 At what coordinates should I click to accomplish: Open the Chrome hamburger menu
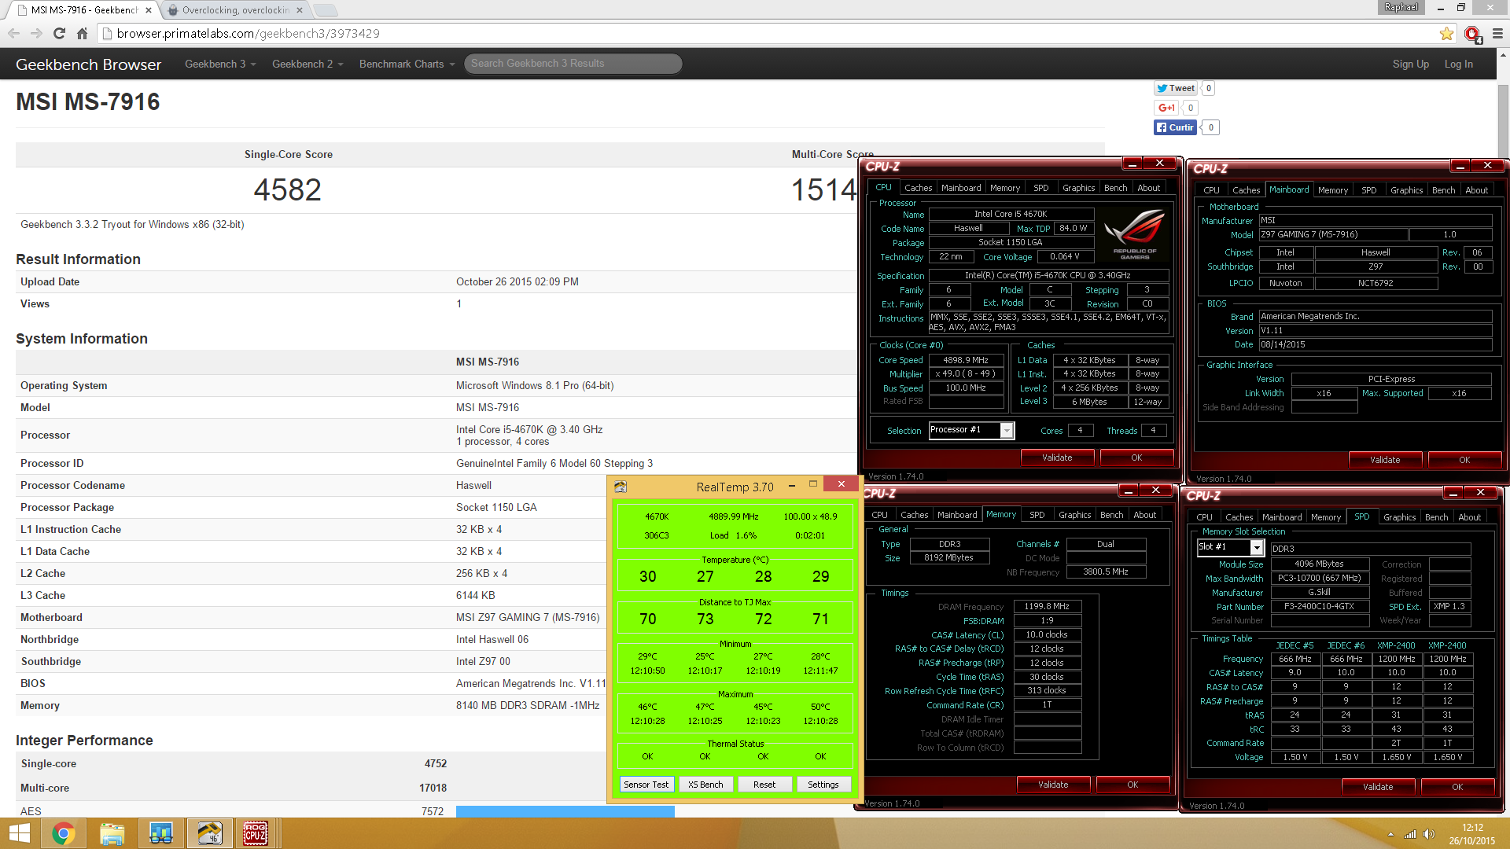[x=1497, y=33]
